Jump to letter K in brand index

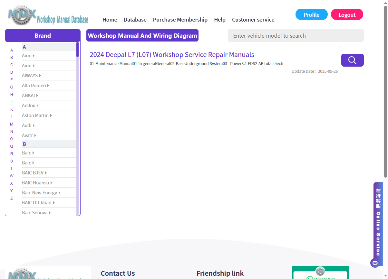(x=12, y=109)
